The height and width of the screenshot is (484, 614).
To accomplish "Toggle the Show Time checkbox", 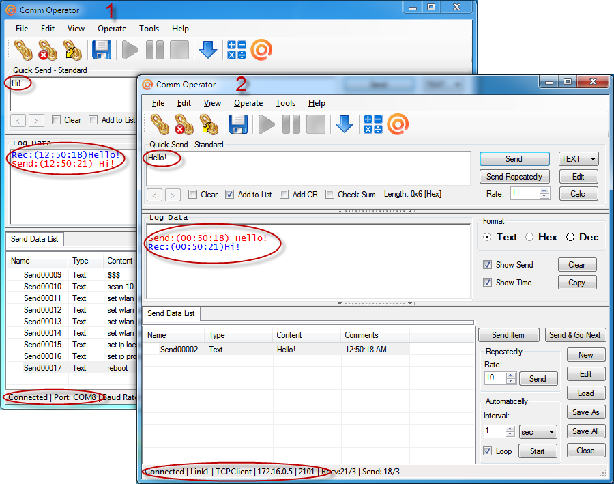I will pyautogui.click(x=487, y=282).
